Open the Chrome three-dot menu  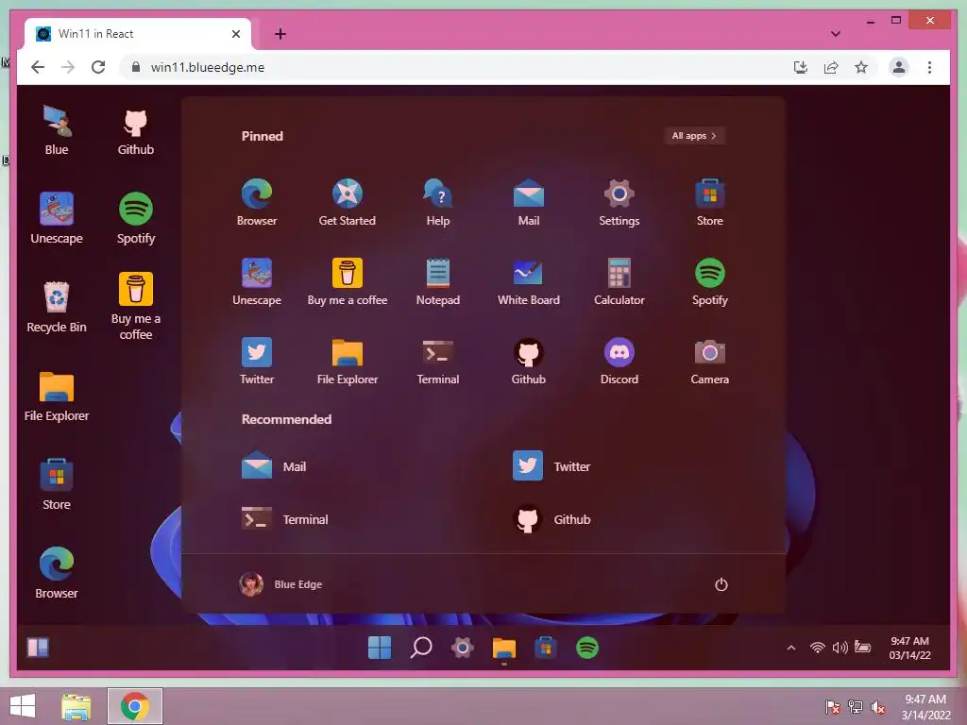pos(929,67)
